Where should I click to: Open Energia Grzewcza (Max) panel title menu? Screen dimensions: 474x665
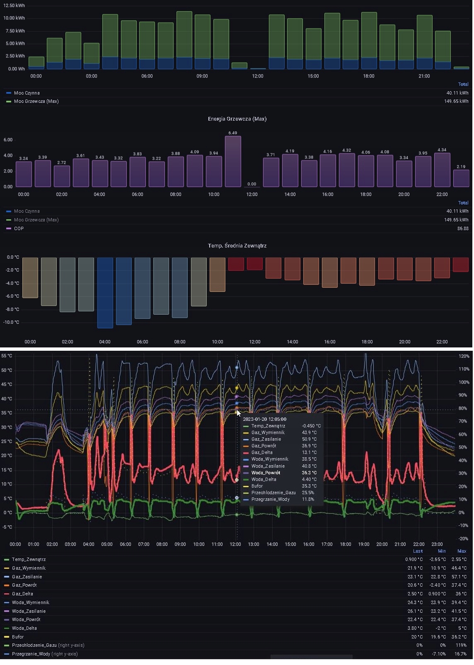click(237, 119)
